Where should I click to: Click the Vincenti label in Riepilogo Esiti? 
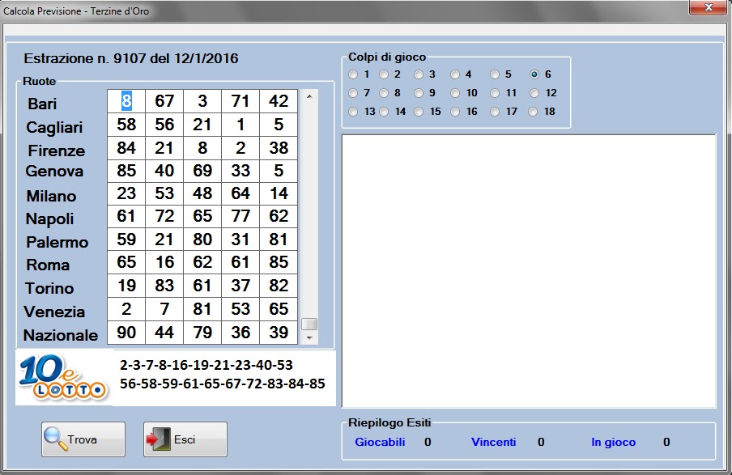493,442
